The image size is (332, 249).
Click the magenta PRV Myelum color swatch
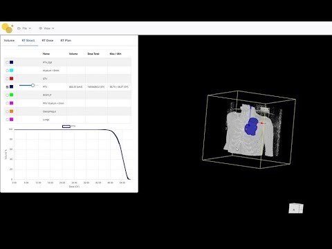pyautogui.click(x=12, y=103)
